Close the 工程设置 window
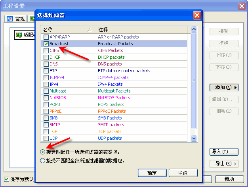The image size is (248, 187). (x=242, y=6)
